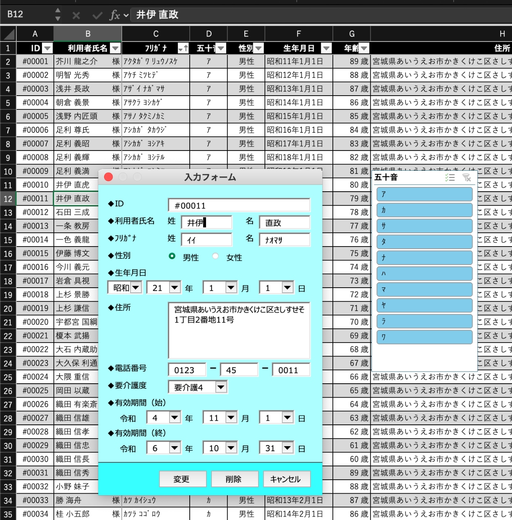Click the Select All corner triangle
512x520 pixels.
[10, 34]
